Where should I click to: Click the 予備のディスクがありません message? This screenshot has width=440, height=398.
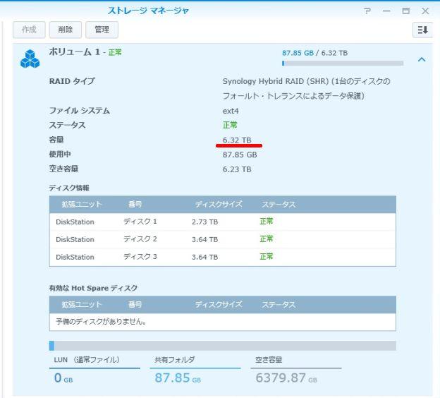(x=101, y=321)
